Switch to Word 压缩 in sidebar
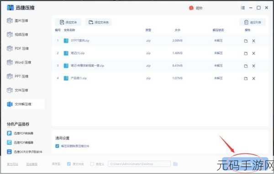 [19, 63]
